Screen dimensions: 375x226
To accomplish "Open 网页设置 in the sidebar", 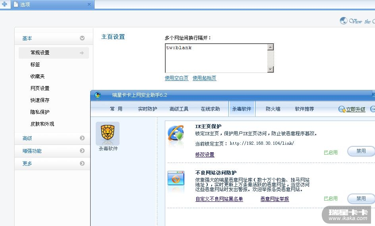I will pyautogui.click(x=40, y=88).
